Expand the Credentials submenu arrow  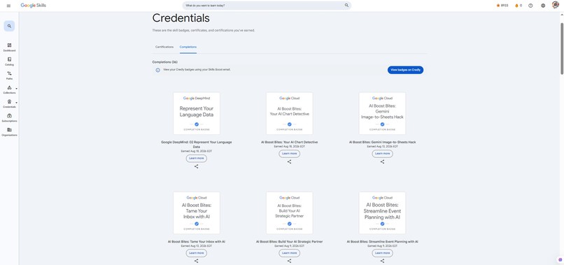(16, 103)
